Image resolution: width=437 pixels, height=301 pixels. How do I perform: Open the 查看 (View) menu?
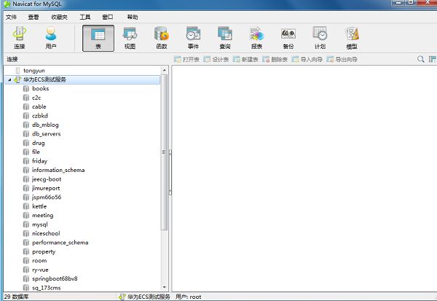coord(34,17)
